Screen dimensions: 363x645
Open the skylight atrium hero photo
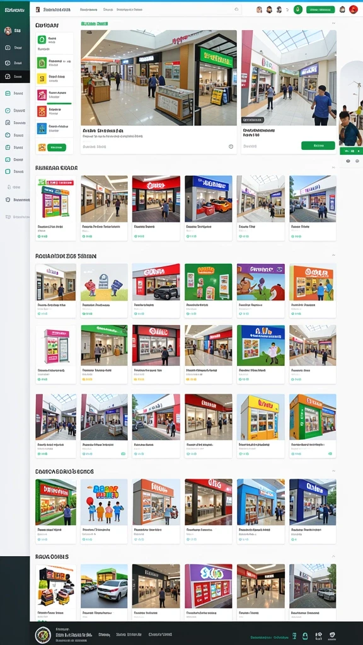289,77
